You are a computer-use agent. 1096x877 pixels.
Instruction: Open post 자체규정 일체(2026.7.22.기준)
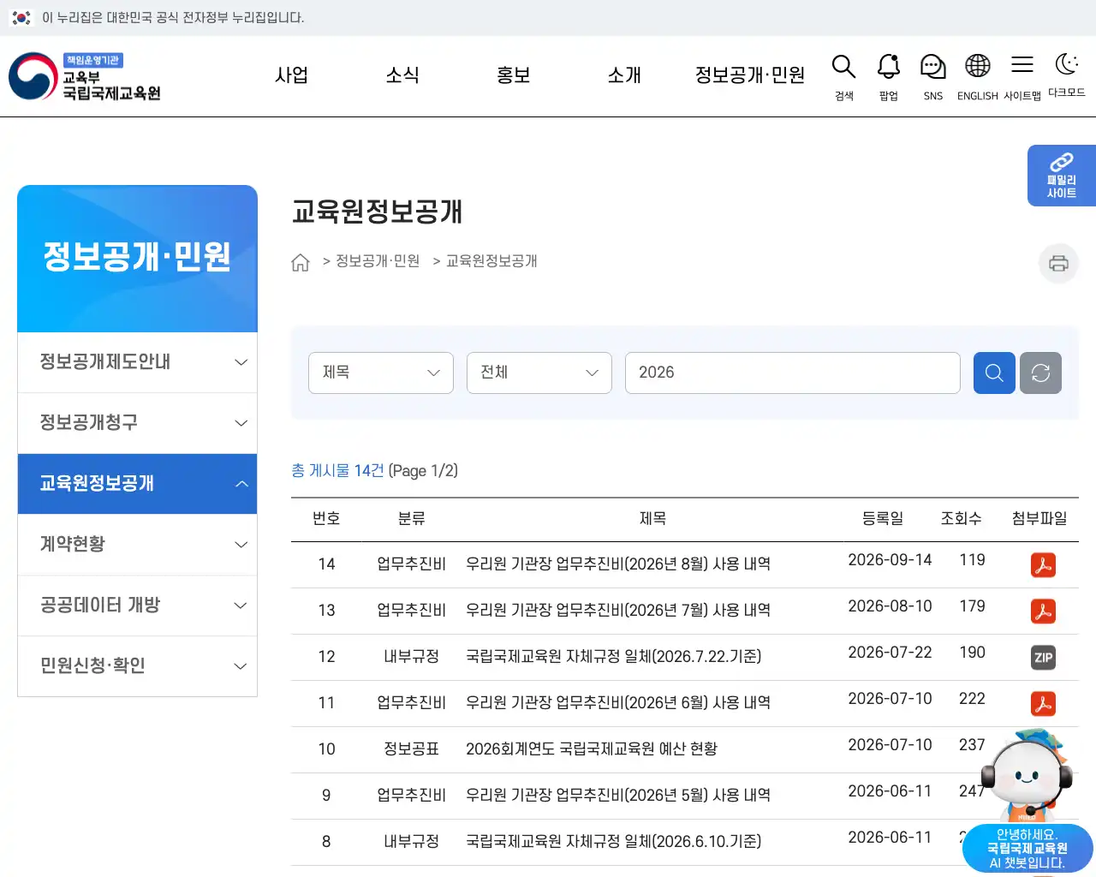click(613, 657)
